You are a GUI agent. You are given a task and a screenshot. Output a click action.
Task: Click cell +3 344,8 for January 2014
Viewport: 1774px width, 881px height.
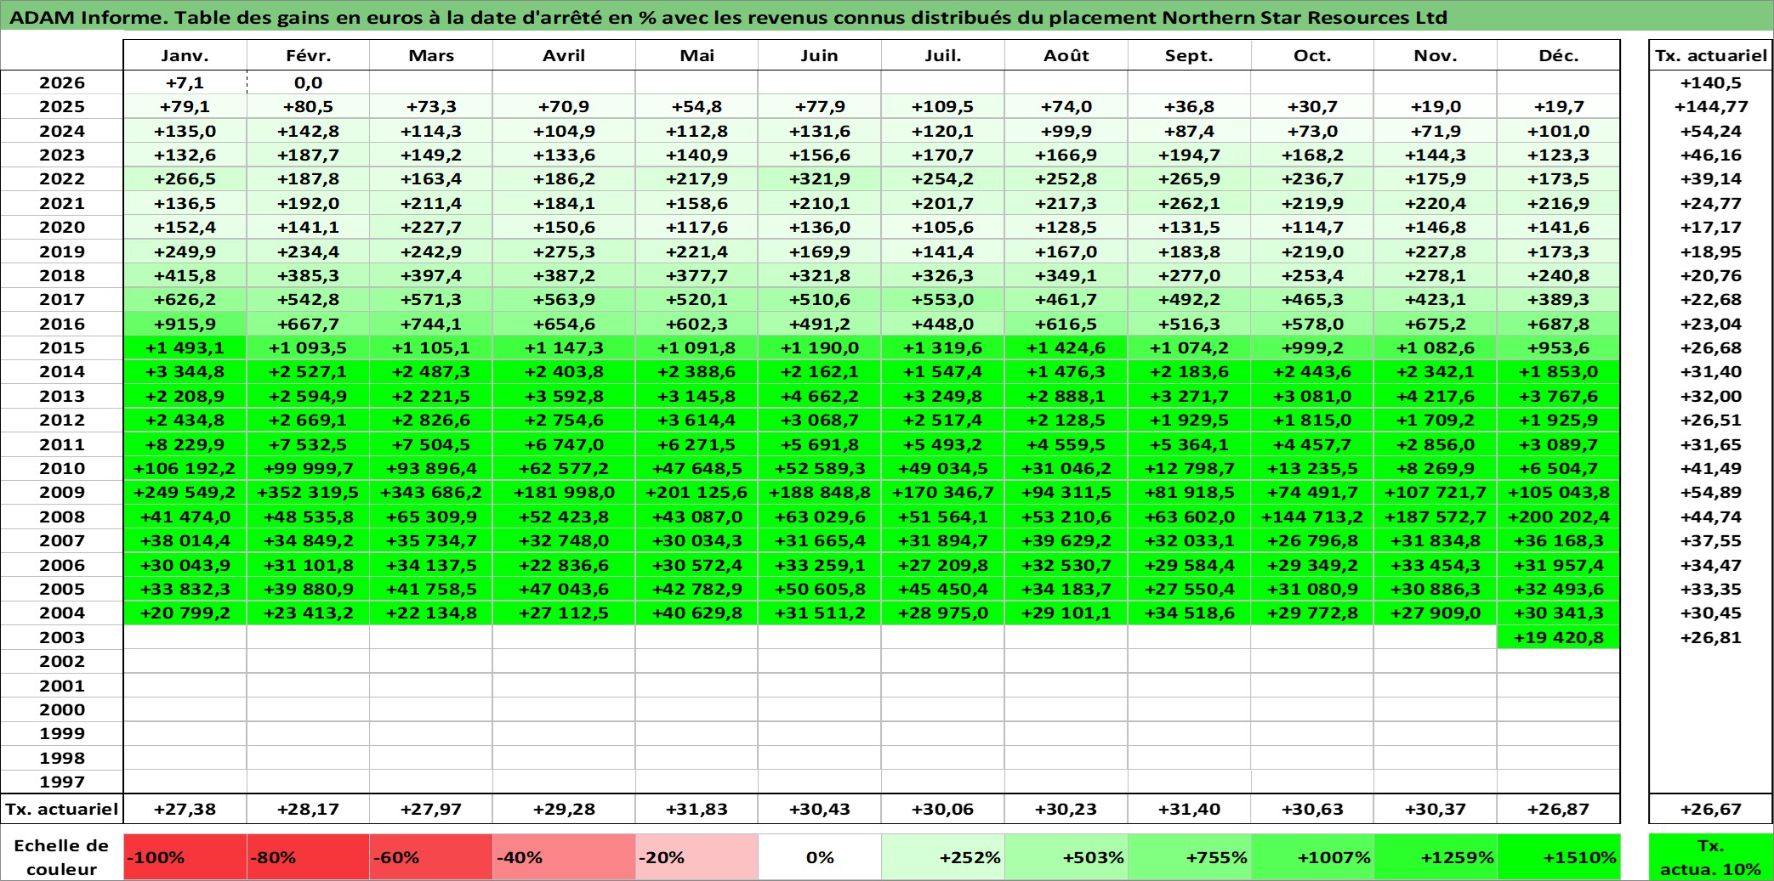click(x=185, y=372)
